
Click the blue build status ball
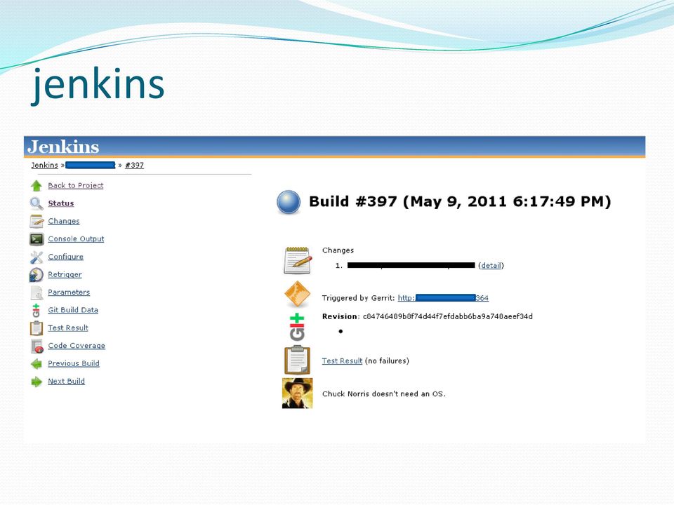point(289,202)
